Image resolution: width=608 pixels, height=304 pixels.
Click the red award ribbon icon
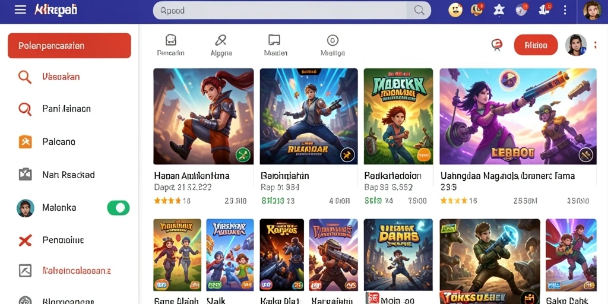click(x=497, y=45)
